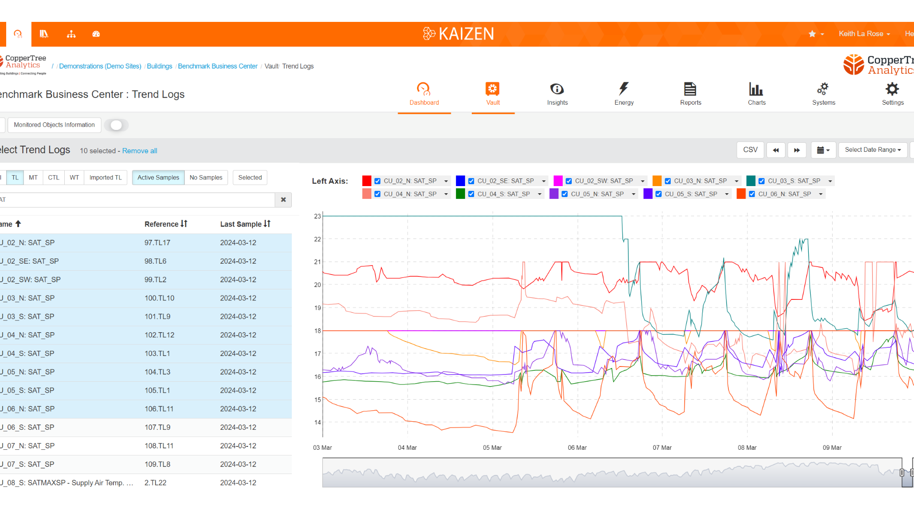Step chart back with rewind arrows
Image resolution: width=914 pixels, height=514 pixels.
(x=776, y=150)
